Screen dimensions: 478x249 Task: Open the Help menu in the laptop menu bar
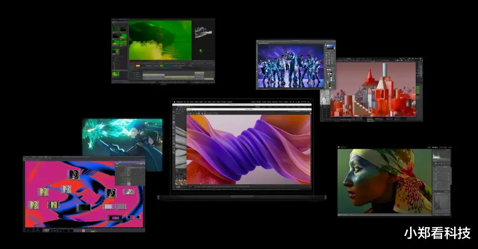pos(290,102)
